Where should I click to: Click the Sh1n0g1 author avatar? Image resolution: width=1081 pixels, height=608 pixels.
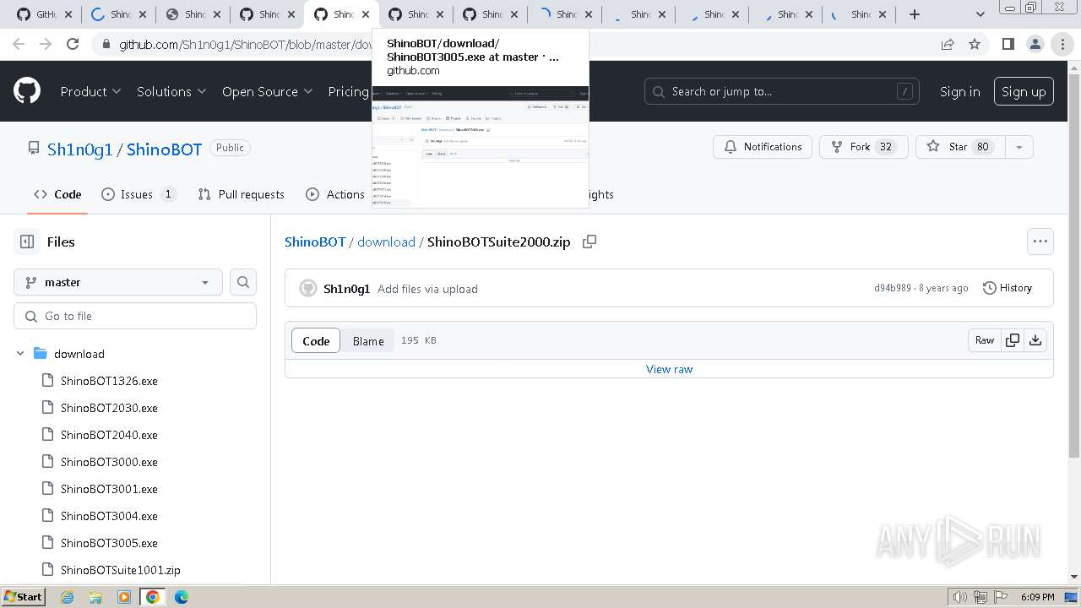(x=308, y=289)
